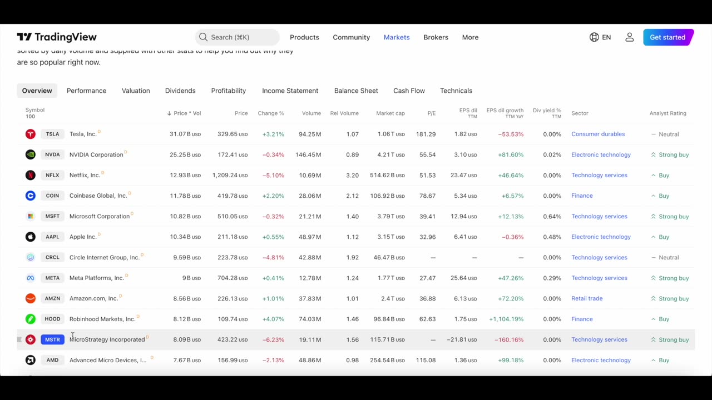Click the search magnifier icon

click(x=203, y=37)
